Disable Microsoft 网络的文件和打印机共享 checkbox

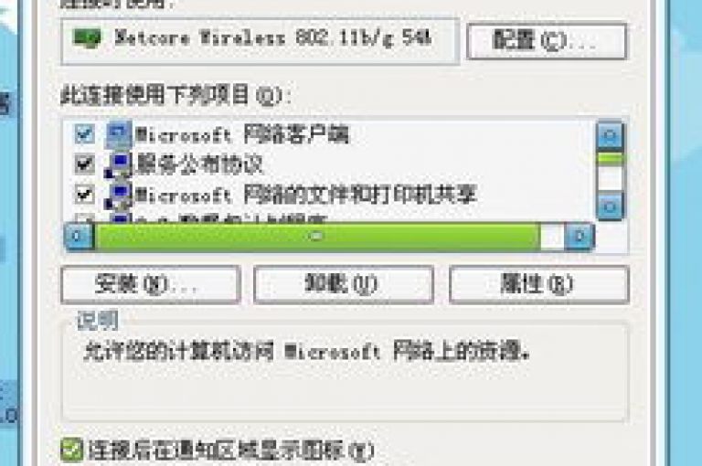(x=84, y=195)
